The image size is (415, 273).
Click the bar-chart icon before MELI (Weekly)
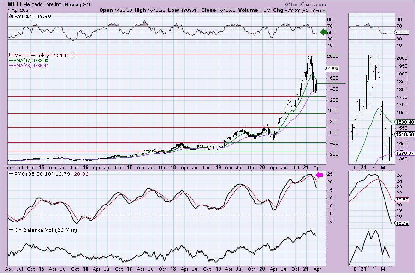11,56
